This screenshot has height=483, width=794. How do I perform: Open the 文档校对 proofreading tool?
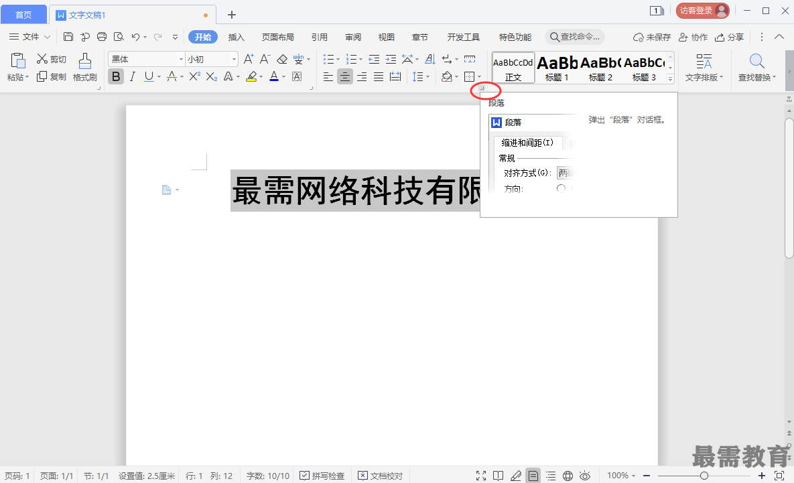[381, 476]
